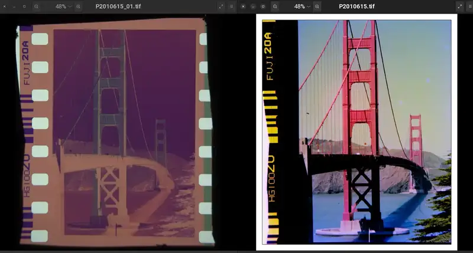This screenshot has width=473, height=253.
Task: Zoom in on the P2010615_01.tif negative
Action: 79,6
